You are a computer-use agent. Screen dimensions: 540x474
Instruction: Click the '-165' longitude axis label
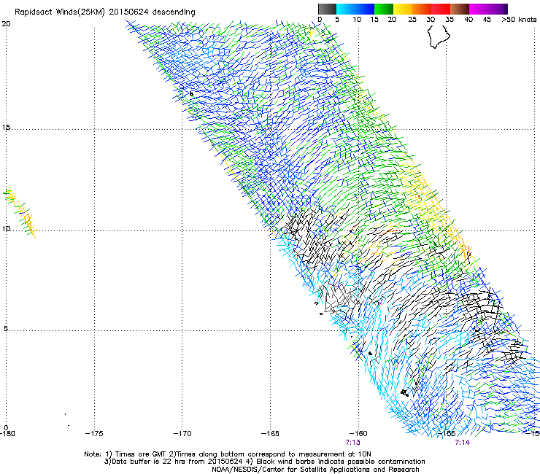[270, 433]
